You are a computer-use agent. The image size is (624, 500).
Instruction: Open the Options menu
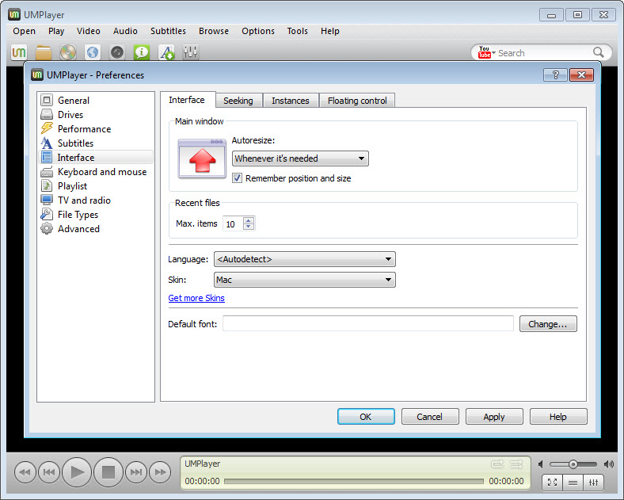tap(258, 31)
